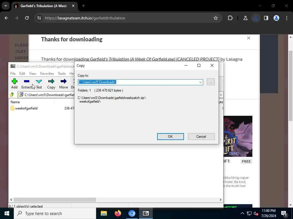Viewport: 293px width, 219px height.
Task: Click the Add toolbar icon in 7-Zip
Action: 14,81
